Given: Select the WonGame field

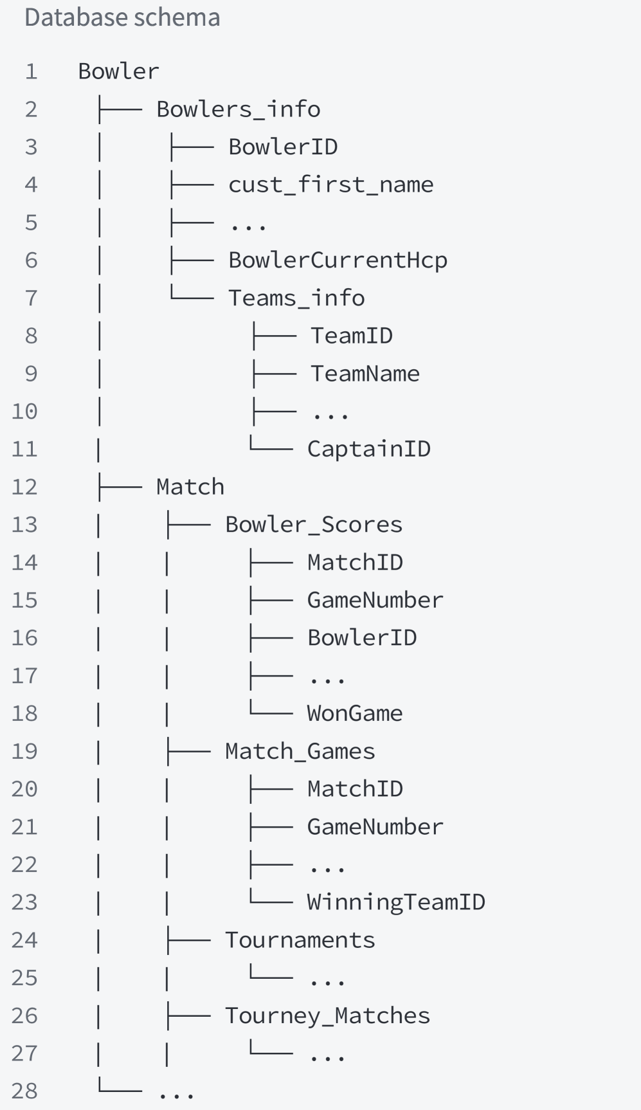Looking at the screenshot, I should tap(355, 714).
